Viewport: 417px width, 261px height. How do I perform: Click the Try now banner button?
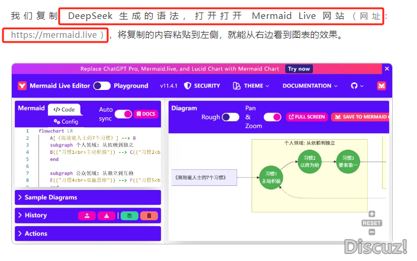click(x=299, y=69)
